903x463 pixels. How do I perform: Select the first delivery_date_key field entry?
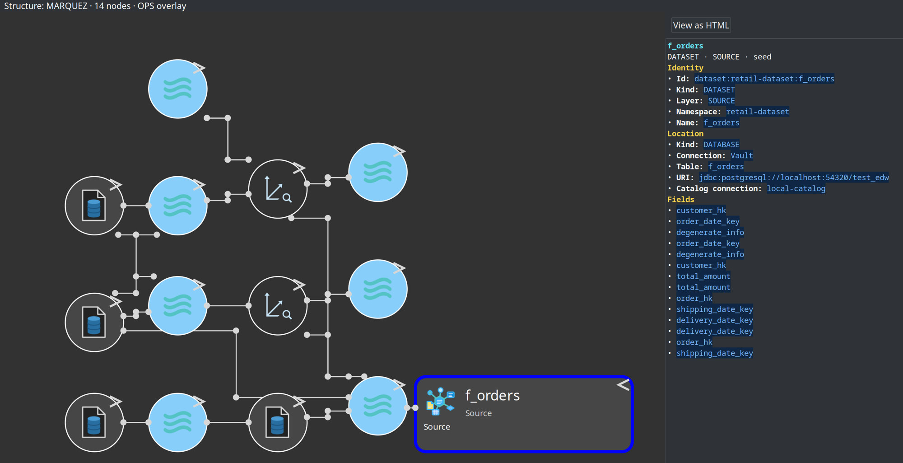pyautogui.click(x=714, y=320)
